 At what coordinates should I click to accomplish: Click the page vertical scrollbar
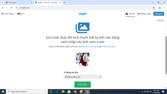pyautogui.click(x=166, y=55)
